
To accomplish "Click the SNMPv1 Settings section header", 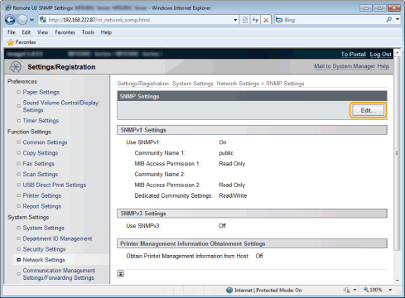I will (x=252, y=130).
